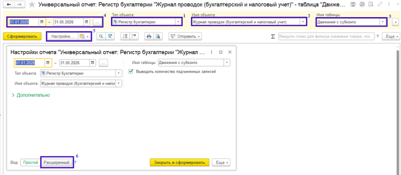Viewport: 401px width, 175px height.
Task: Click main end date field 31.05.2026
Action: [x=68, y=22]
